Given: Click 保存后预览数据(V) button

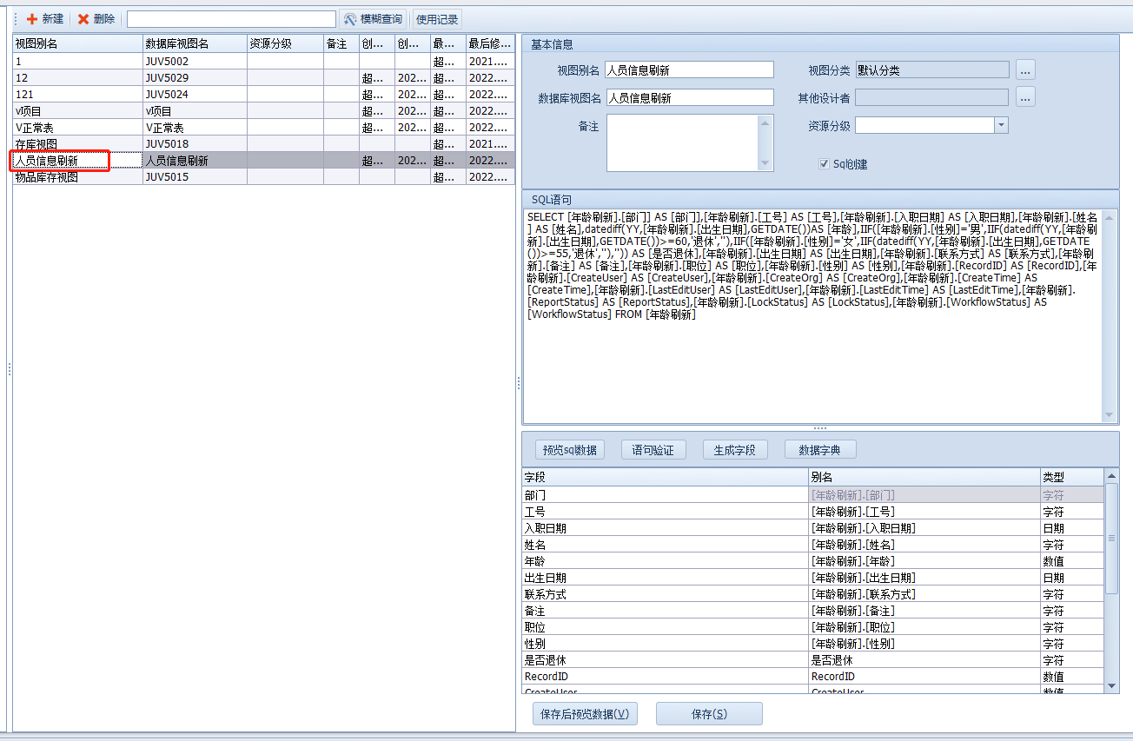Looking at the screenshot, I should click(585, 713).
